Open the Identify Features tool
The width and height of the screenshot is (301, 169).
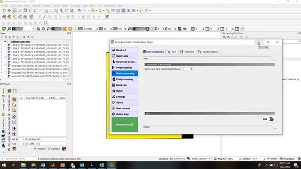79,10
